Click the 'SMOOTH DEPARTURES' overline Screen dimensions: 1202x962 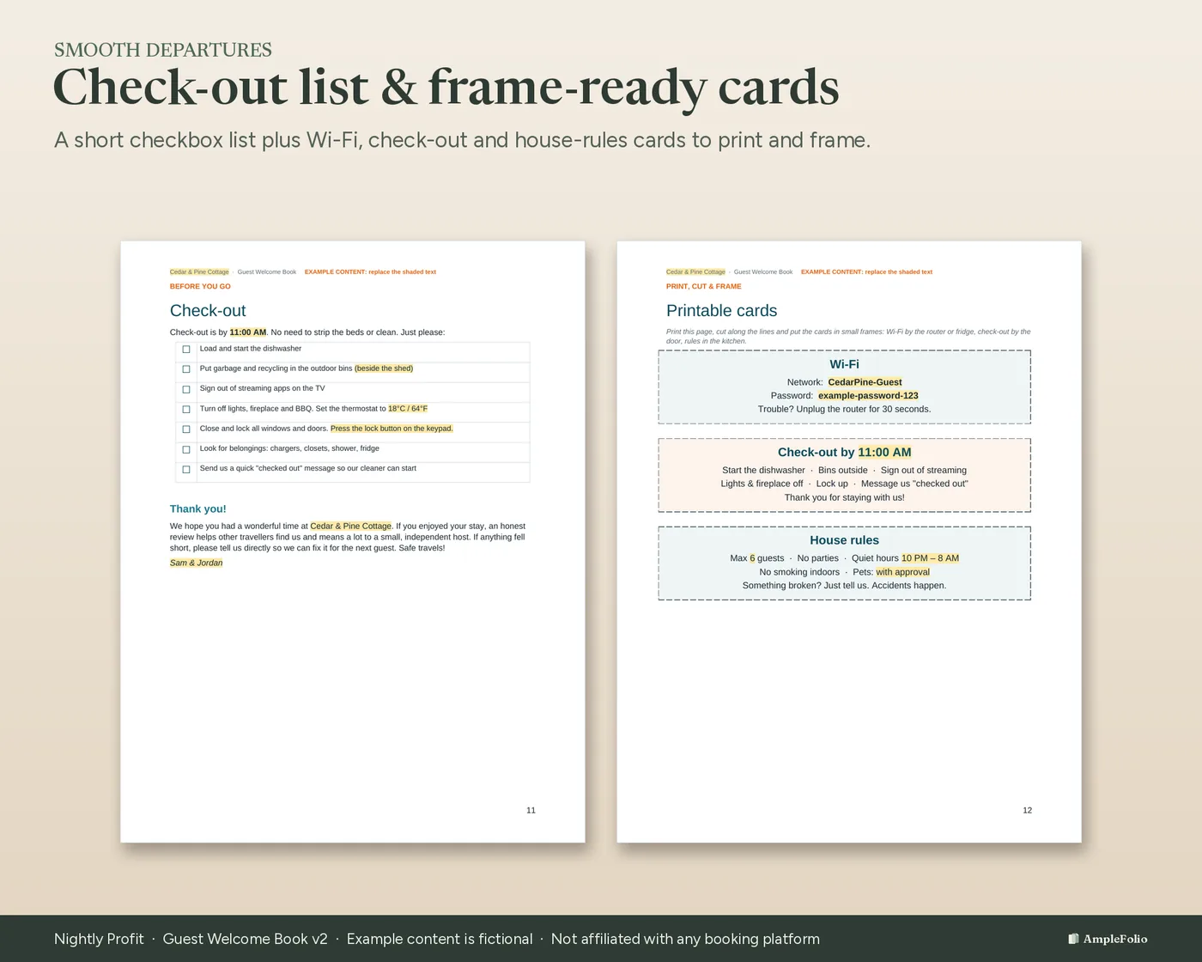163,50
